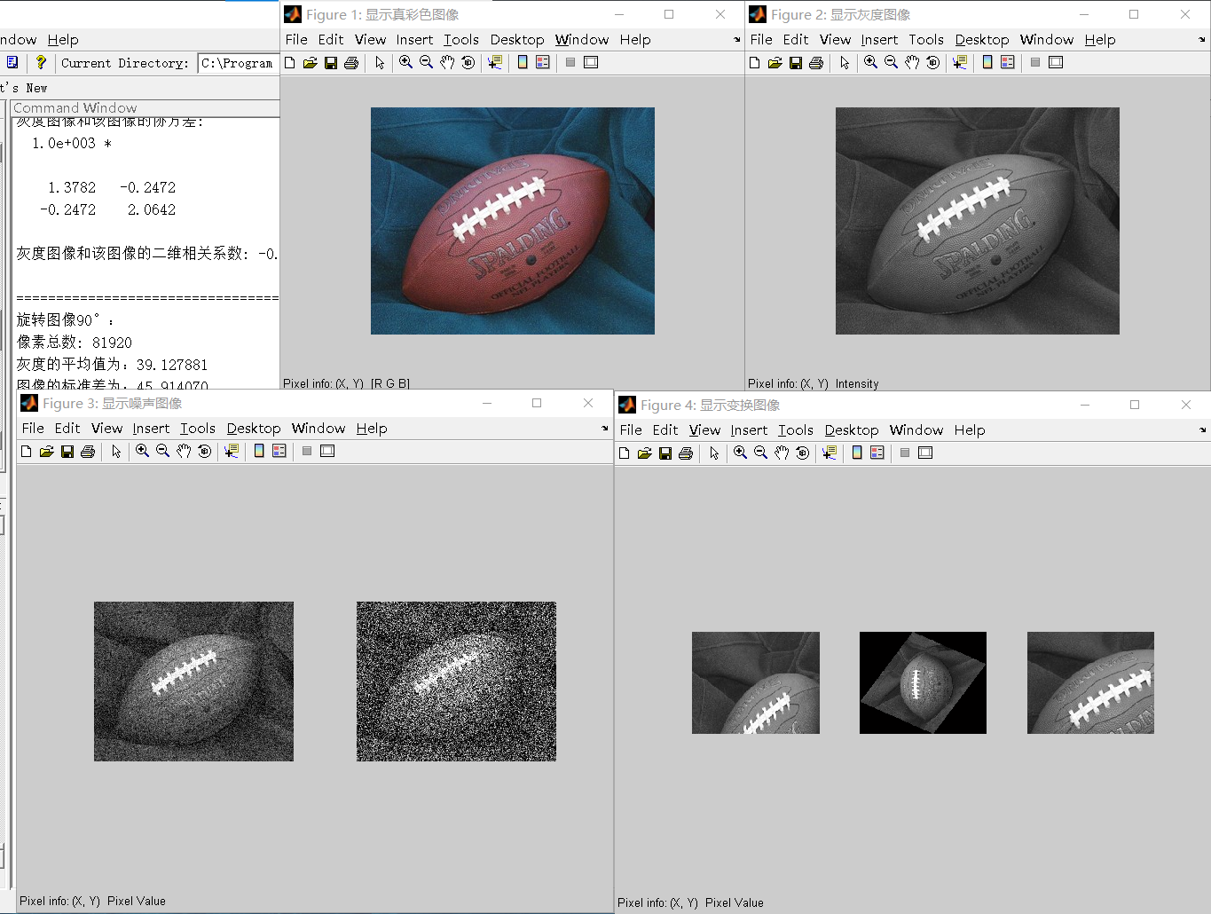This screenshot has width=1211, height=914.
Task: Choose Pan hand tool in Figure 1
Action: tap(447, 63)
